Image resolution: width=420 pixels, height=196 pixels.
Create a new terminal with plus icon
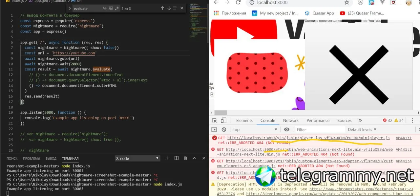[x=167, y=158]
